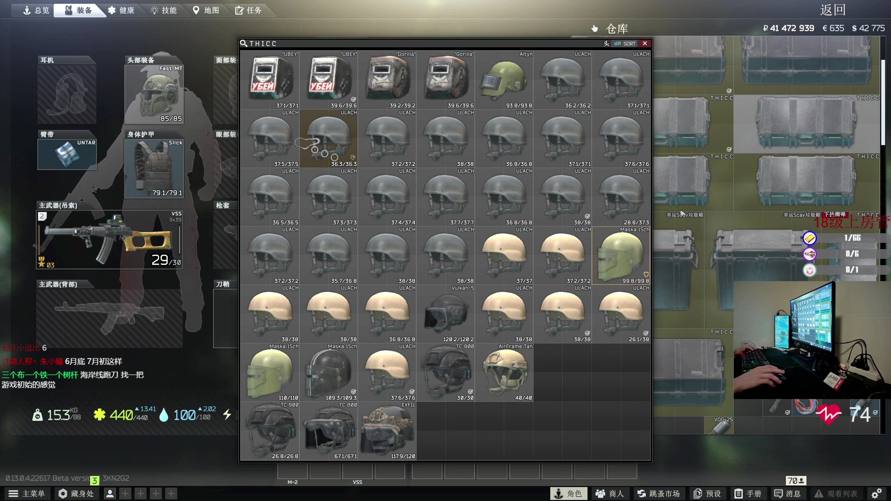The image size is (891, 501).
Task: Open the 角色 character screen
Action: [x=569, y=493]
